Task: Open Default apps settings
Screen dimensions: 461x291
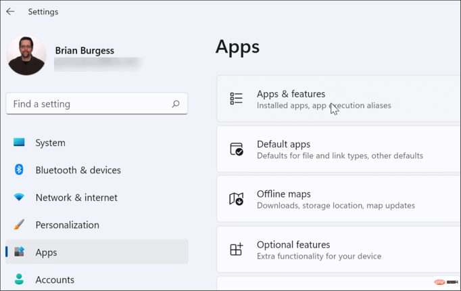Action: 339,149
